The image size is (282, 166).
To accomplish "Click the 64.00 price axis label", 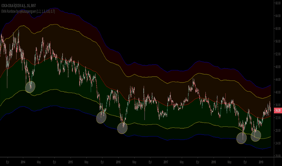I will tap(278, 16).
